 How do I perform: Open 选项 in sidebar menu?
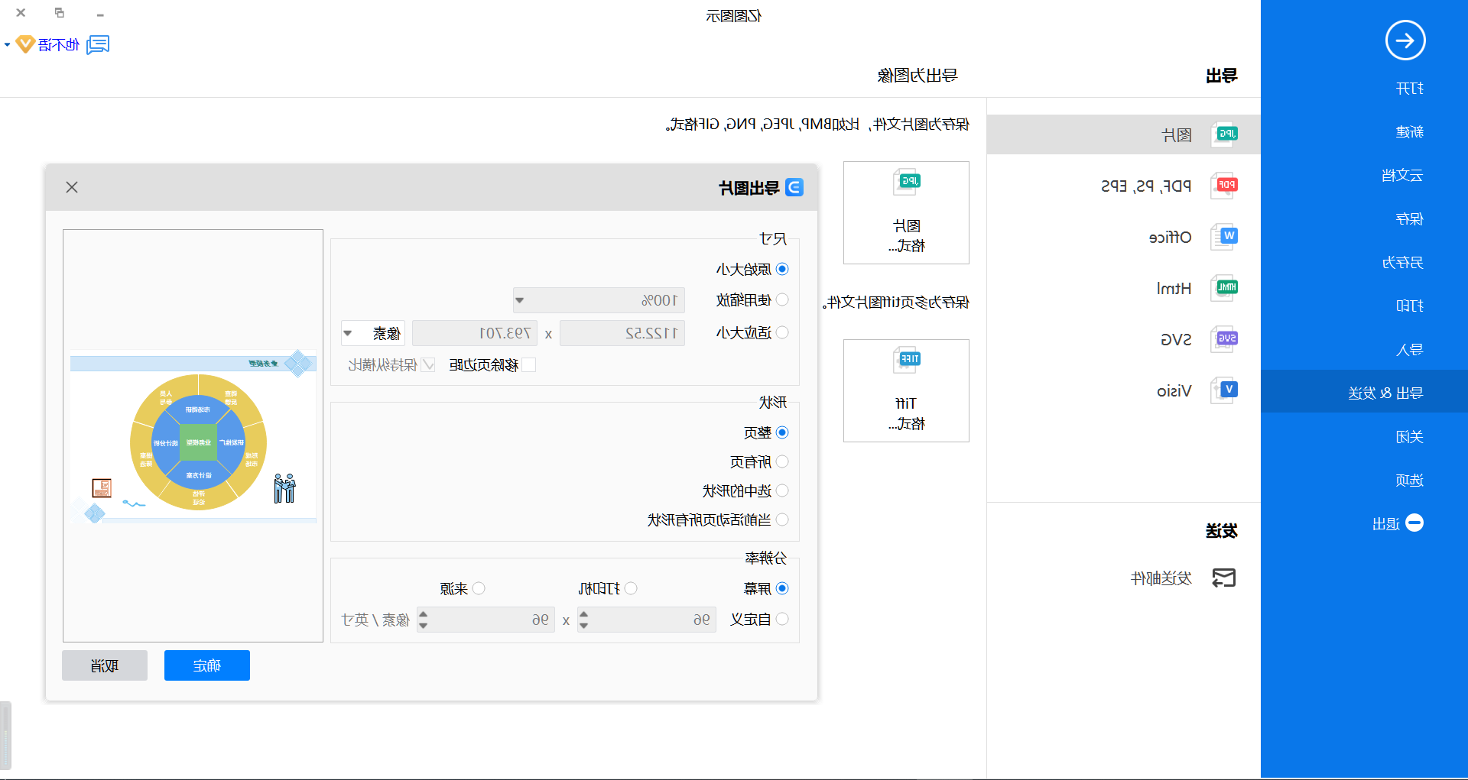coord(1409,481)
